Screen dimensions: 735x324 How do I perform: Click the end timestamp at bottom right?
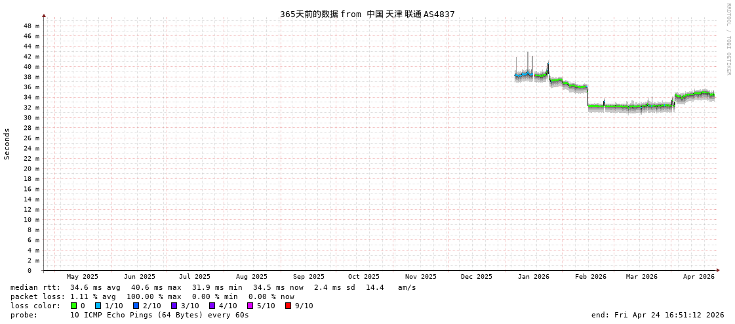pos(657,315)
